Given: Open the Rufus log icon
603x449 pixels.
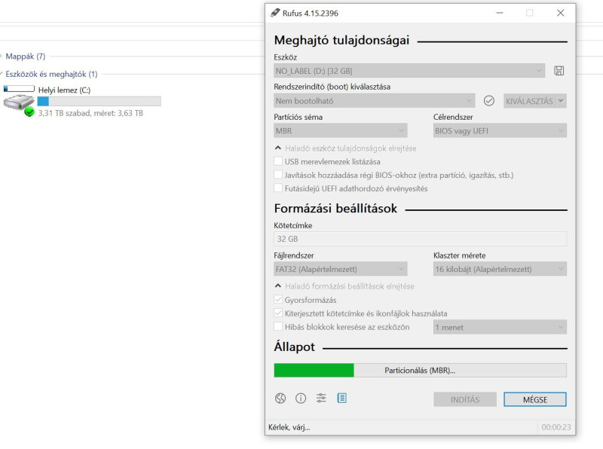Looking at the screenshot, I should click(x=341, y=399).
